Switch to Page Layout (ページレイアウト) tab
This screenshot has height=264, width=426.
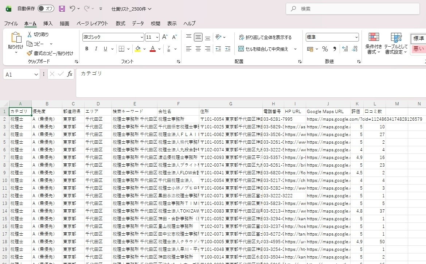(x=92, y=23)
